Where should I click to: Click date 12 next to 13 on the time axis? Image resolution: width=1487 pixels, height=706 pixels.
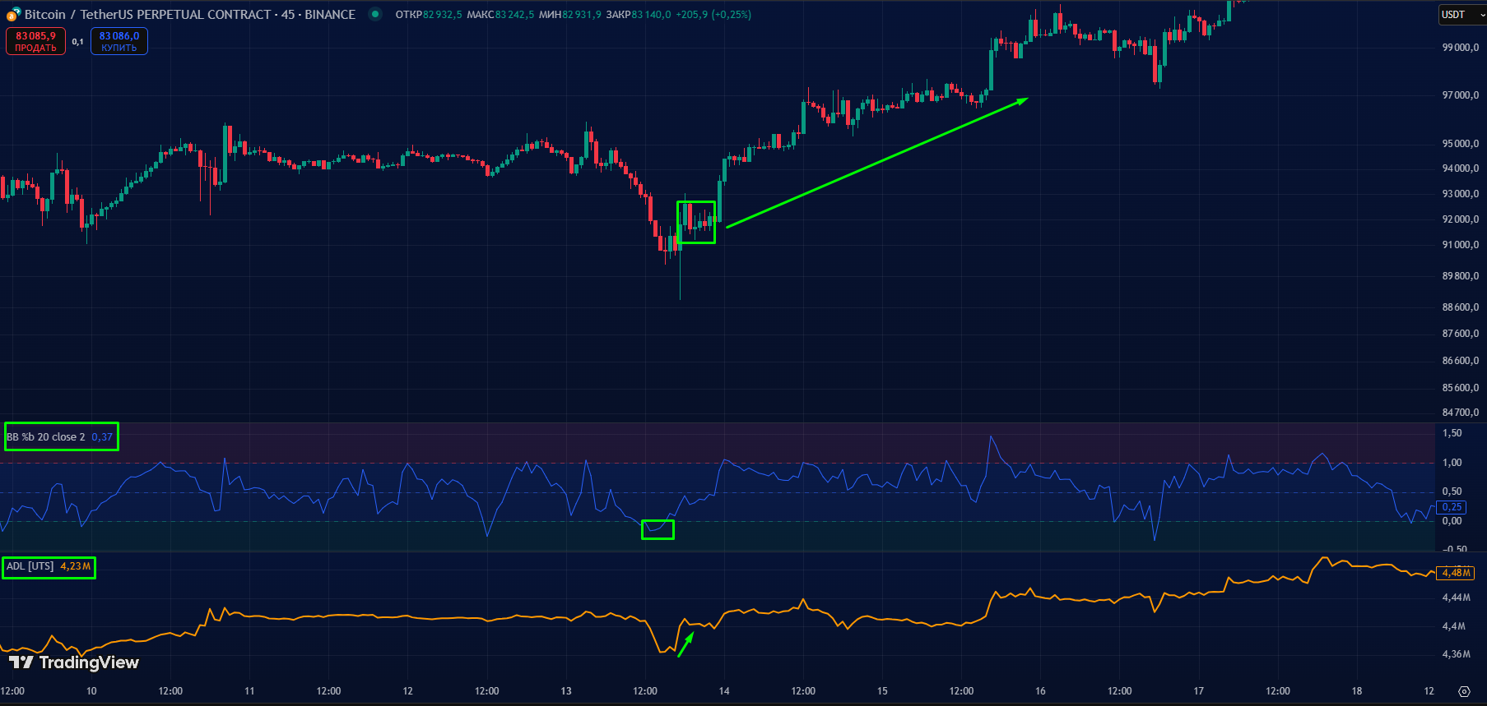click(x=407, y=691)
